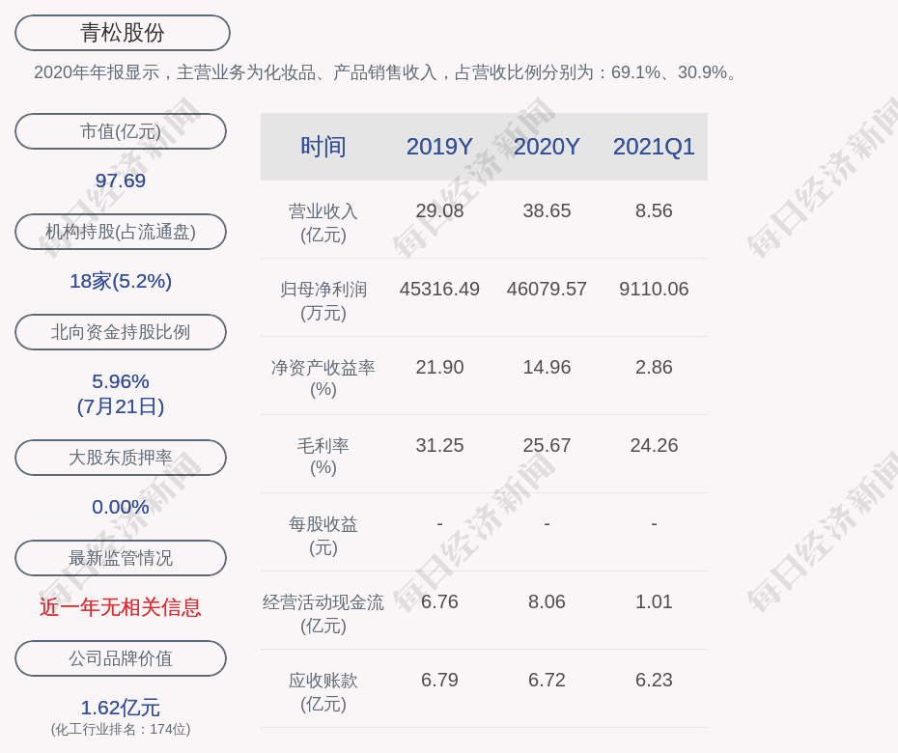The image size is (898, 753).
Task: Click the 机构持股(占流通盘) pill
Action: 121,232
